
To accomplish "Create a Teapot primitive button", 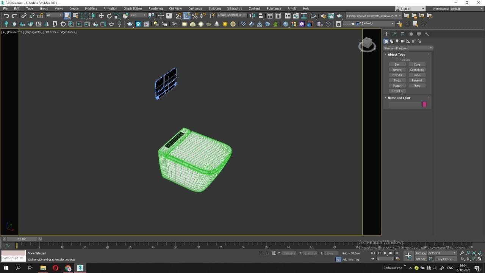I will [x=397, y=86].
